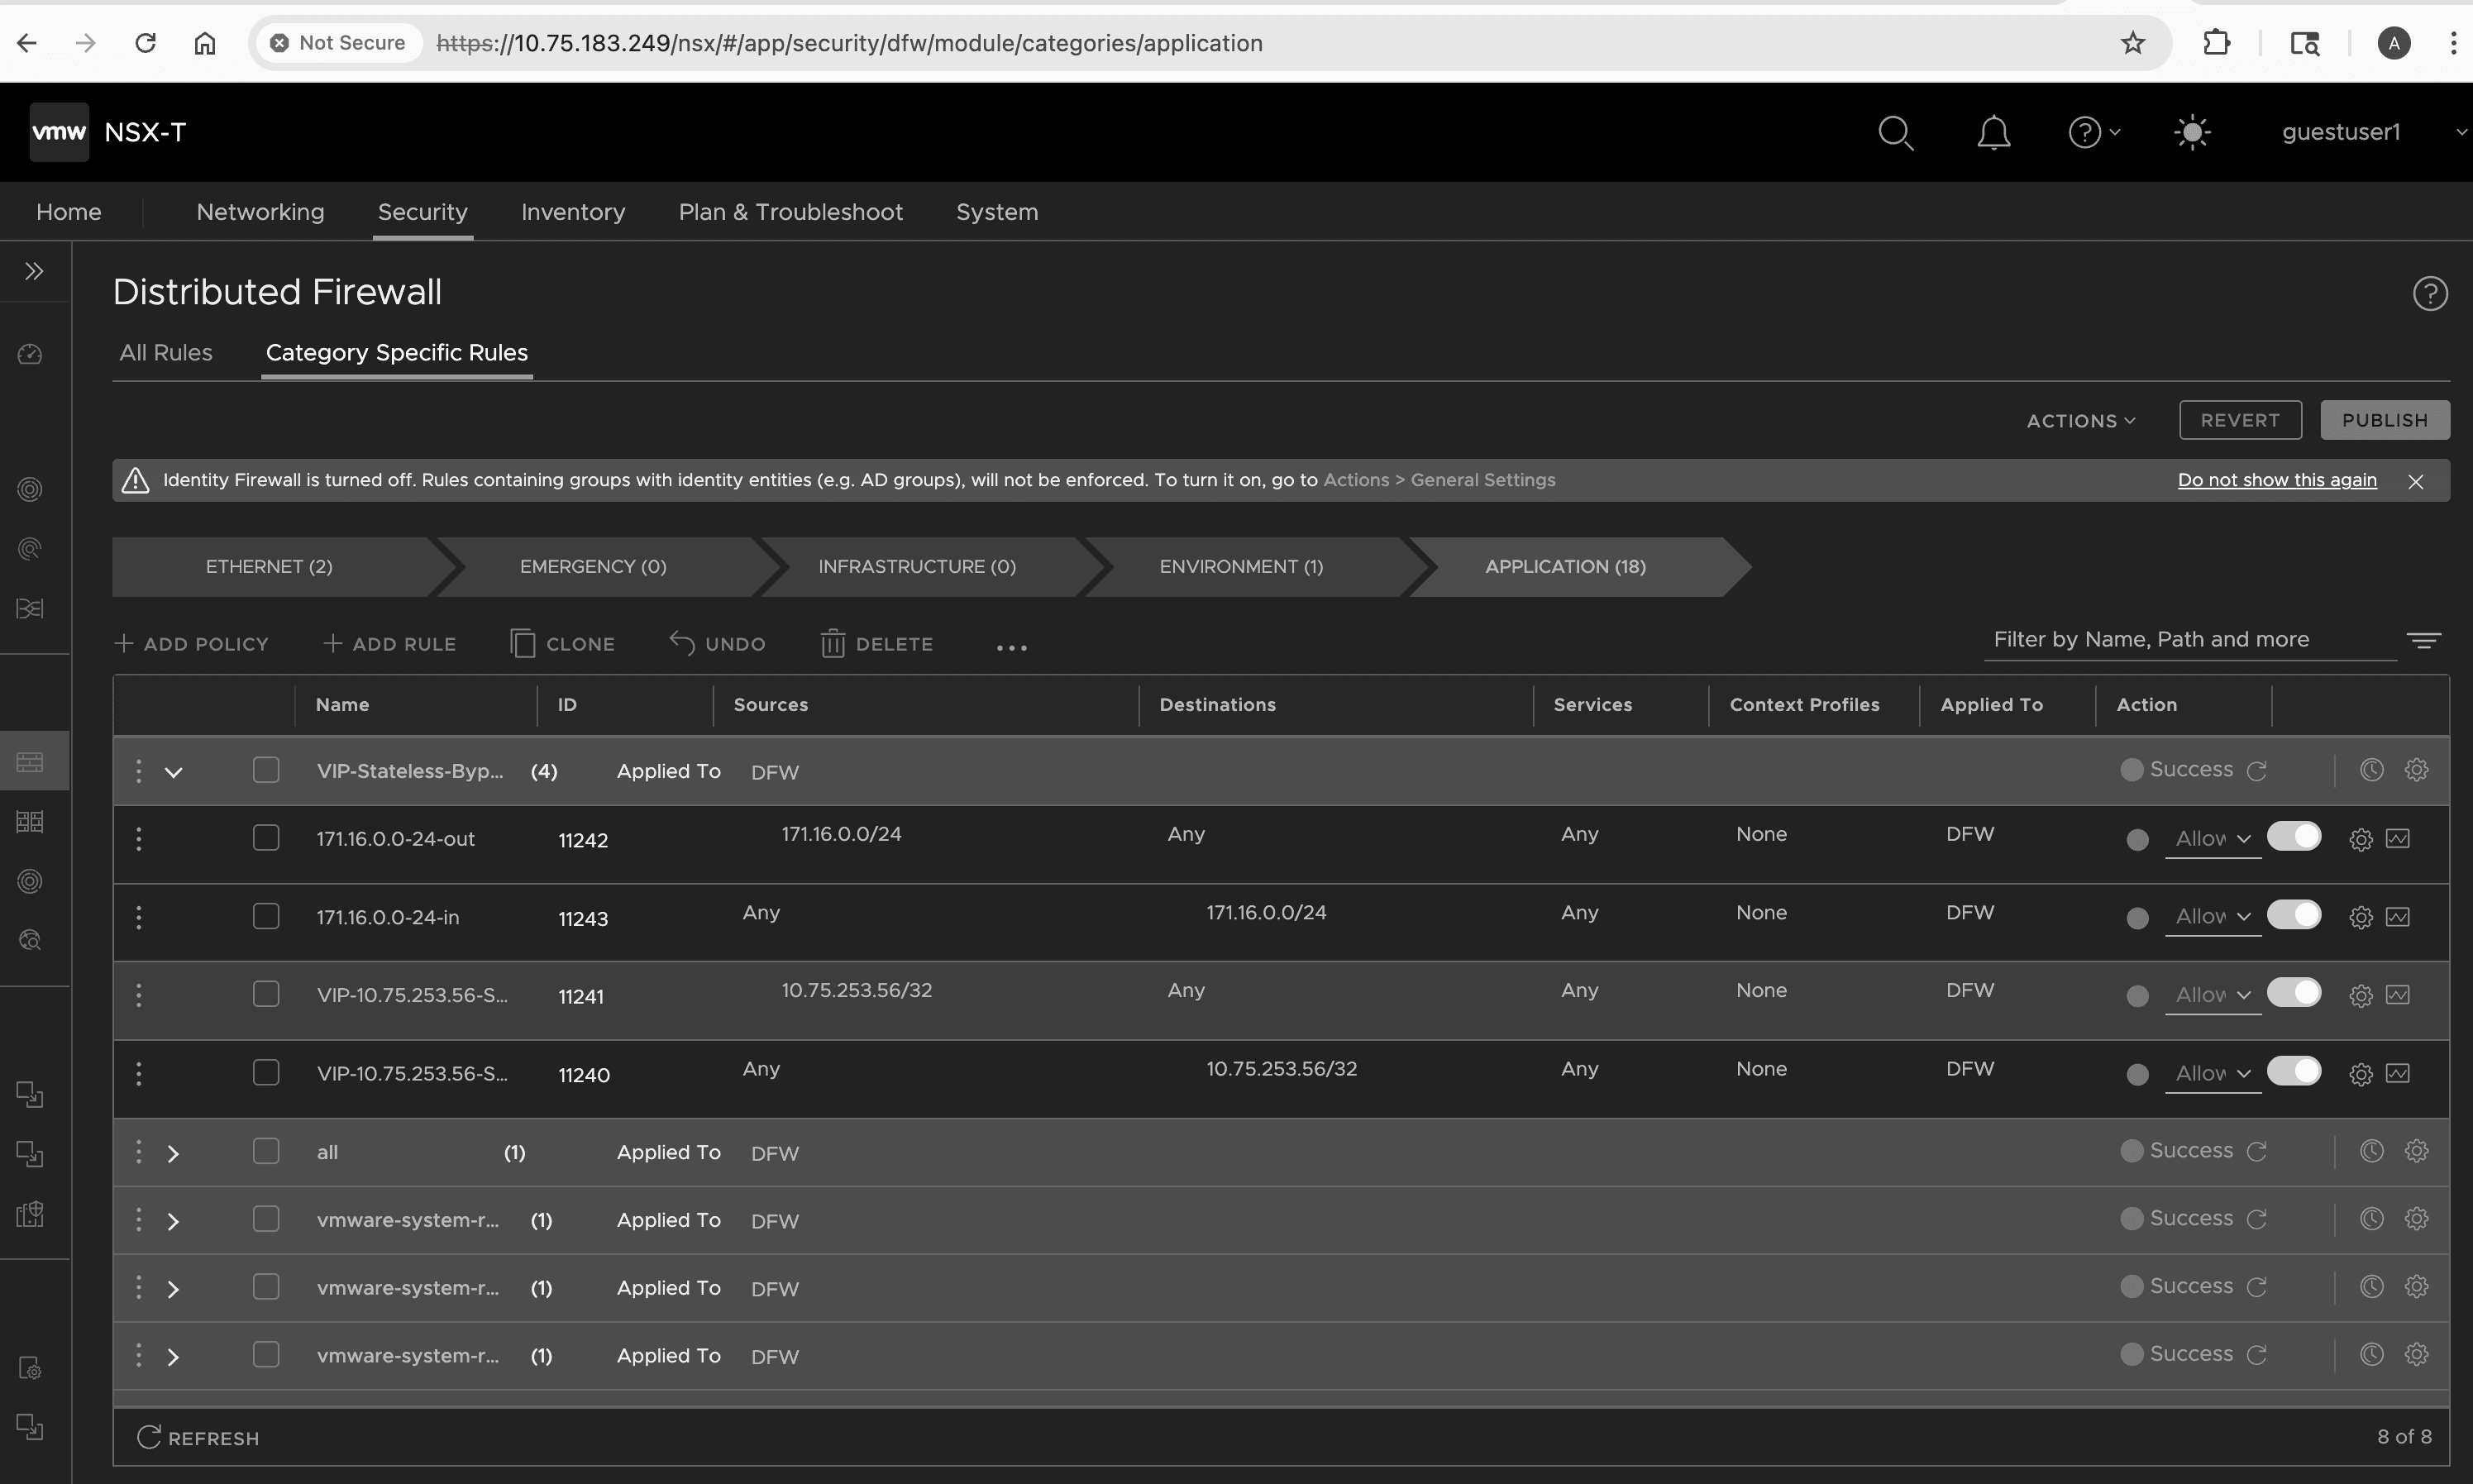Viewport: 2473px width, 1484px height.
Task: Open settings gear on rule 171.16.0.0-24-out
Action: pyautogui.click(x=2360, y=839)
